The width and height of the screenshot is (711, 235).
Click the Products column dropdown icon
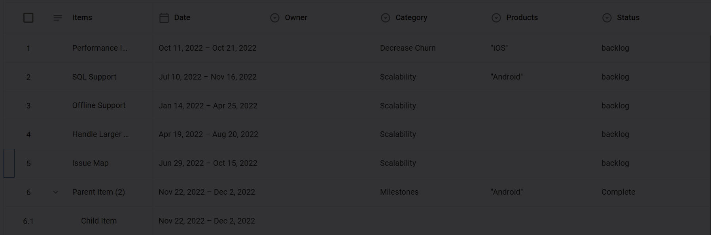point(496,18)
